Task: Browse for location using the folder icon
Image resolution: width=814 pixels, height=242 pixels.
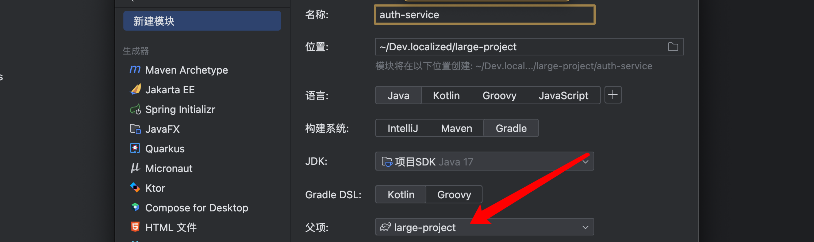Action: pyautogui.click(x=673, y=47)
